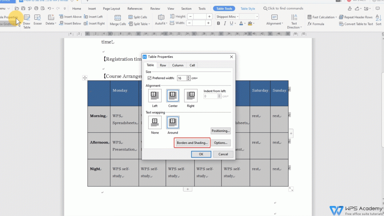Open the cm unit dropdown for preferred width
The width and height of the screenshot is (384, 216).
coord(195,78)
